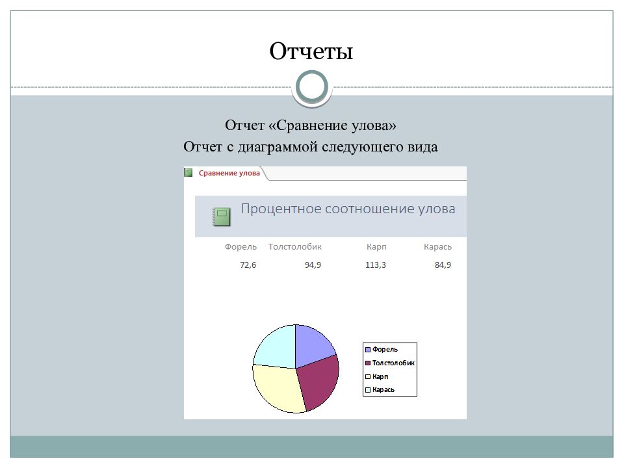Click the 'Толстолобик' legend label
Image resolution: width=624 pixels, height=468 pixels.
[x=393, y=363]
